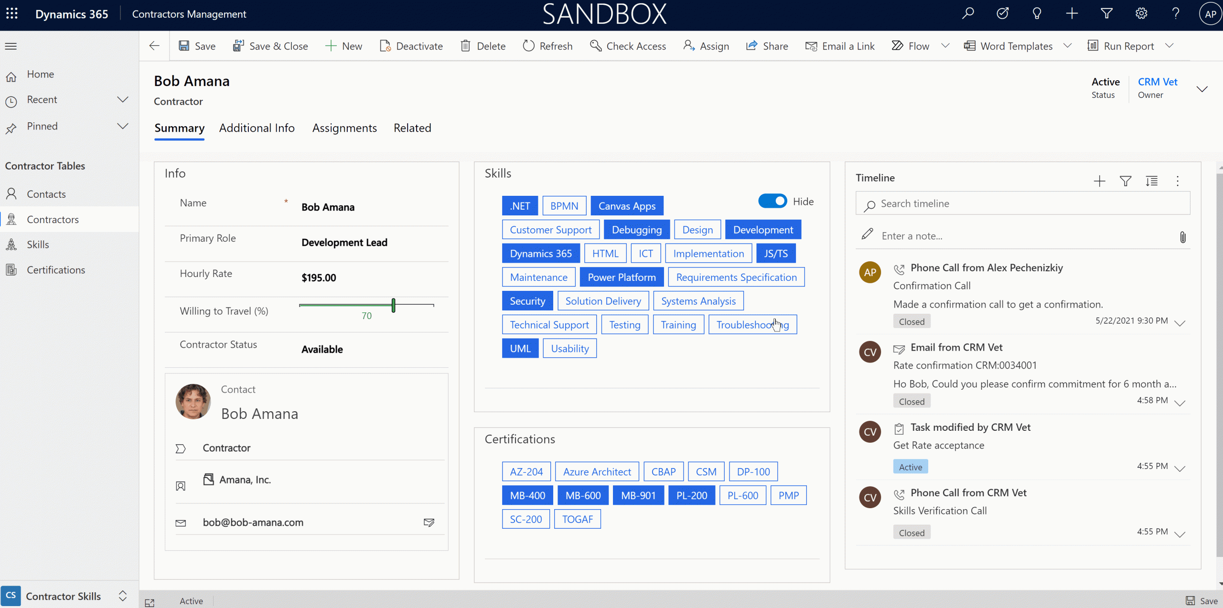Viewport: 1223px width, 608px height.
Task: Click the send email icon beside bob@bob-amana.com
Action: [429, 522]
